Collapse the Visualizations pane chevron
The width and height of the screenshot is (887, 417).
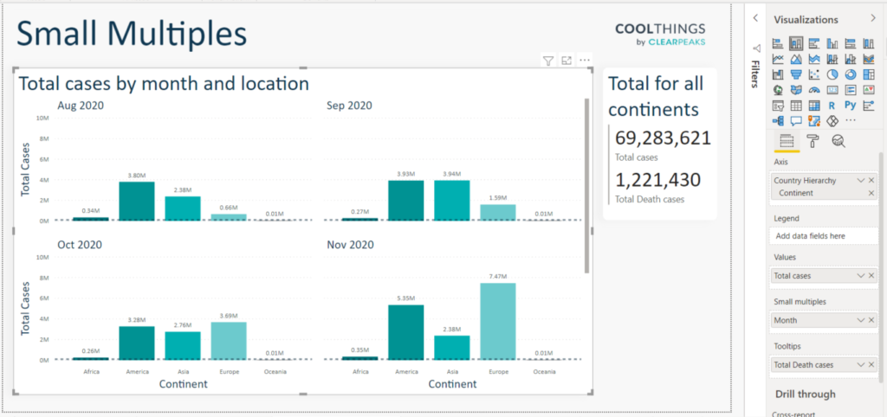[x=873, y=19]
